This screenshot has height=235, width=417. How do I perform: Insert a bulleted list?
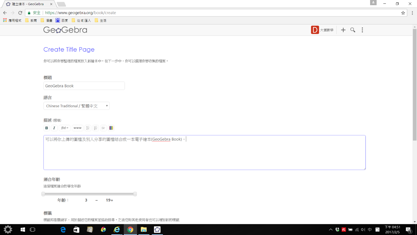pyautogui.click(x=88, y=128)
